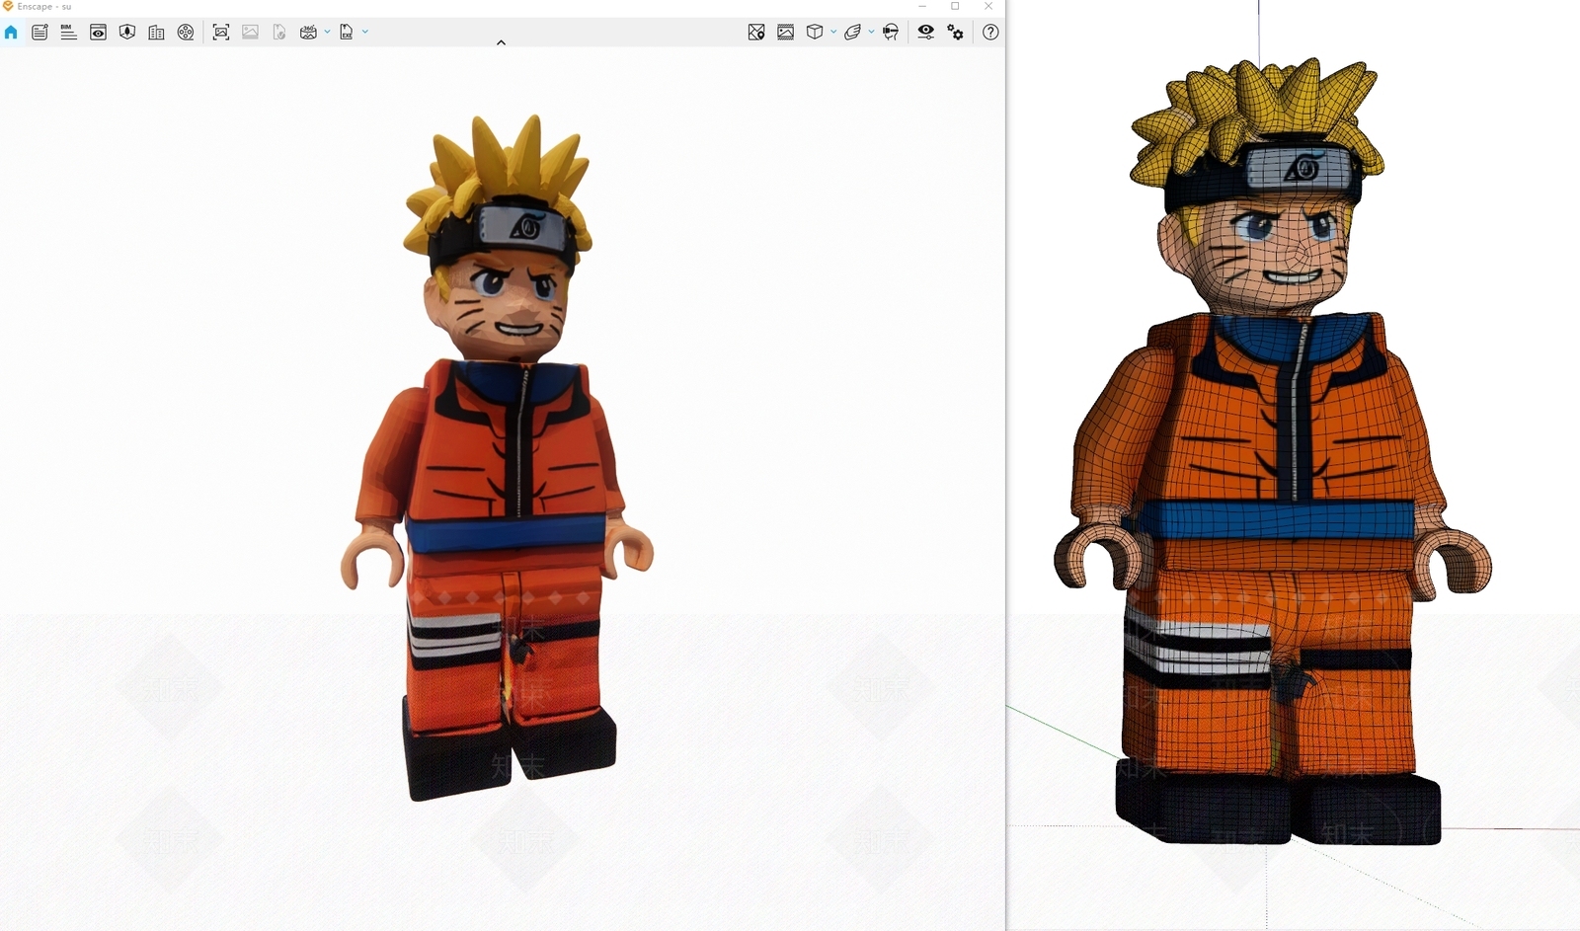Screen dimensions: 1580x931
Task: Export a standalone EXE file
Action: coord(347,33)
